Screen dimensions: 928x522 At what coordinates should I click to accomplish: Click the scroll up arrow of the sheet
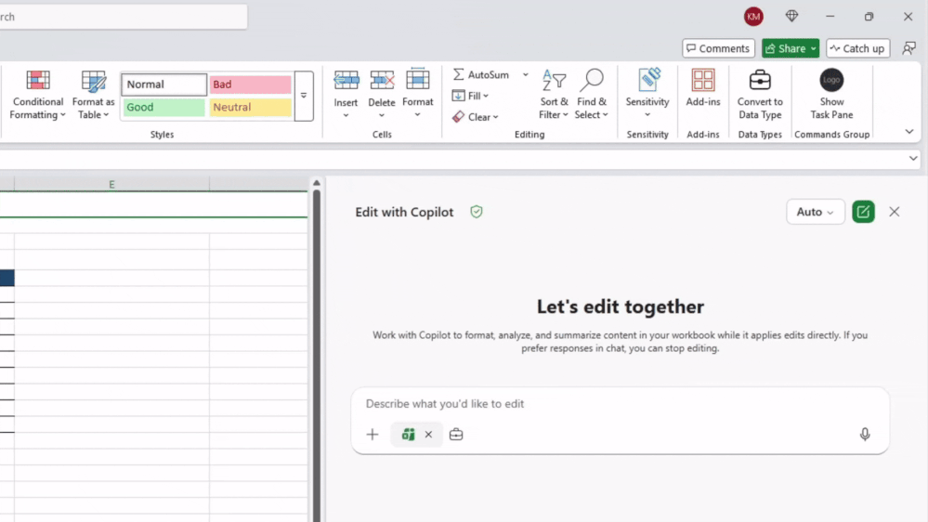(x=317, y=183)
